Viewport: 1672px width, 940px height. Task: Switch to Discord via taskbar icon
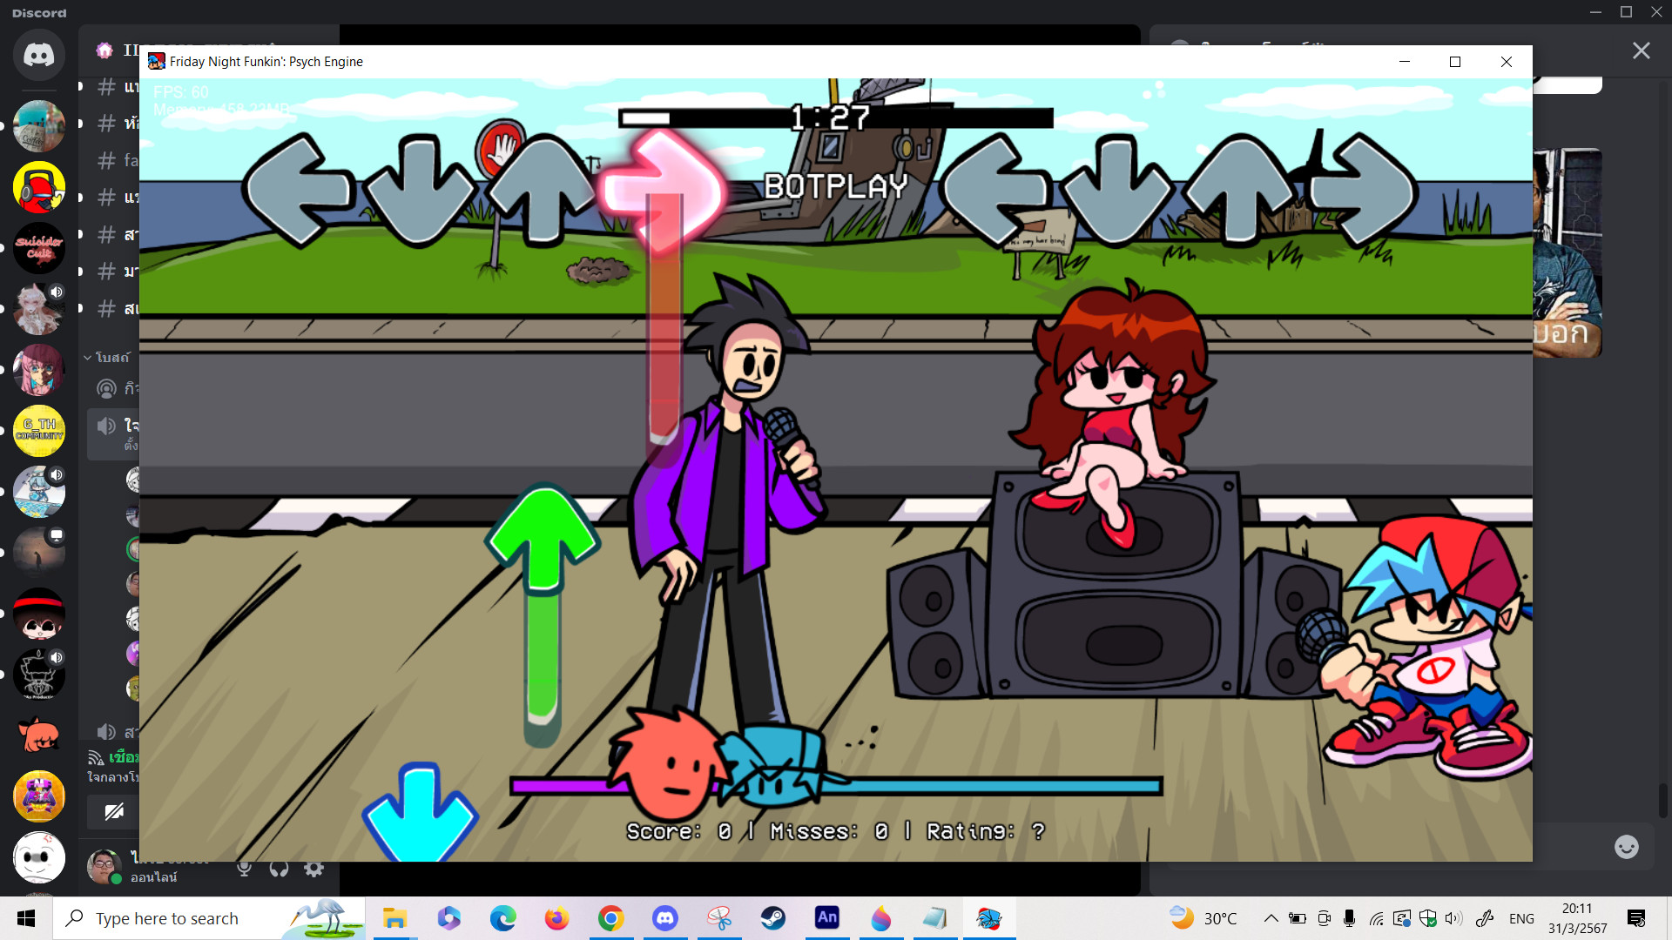664,918
